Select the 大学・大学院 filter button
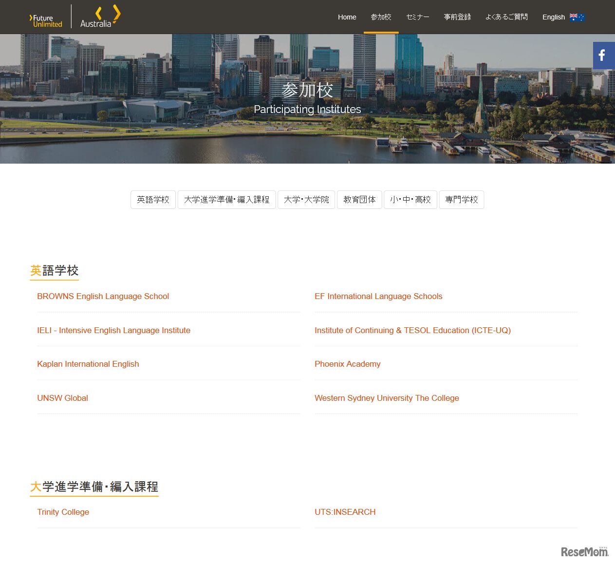 click(306, 200)
